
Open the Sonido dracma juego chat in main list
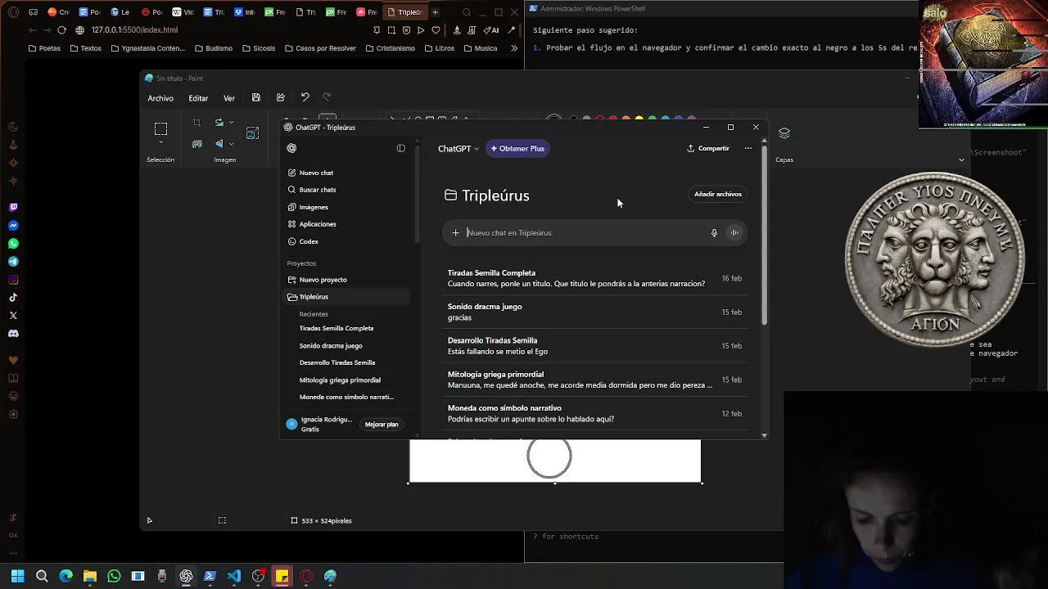(594, 312)
